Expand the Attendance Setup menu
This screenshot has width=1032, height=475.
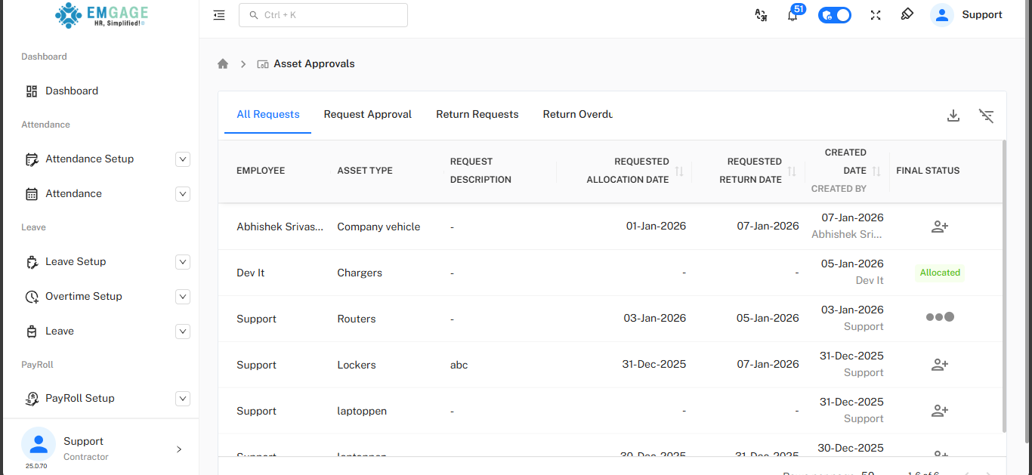182,159
